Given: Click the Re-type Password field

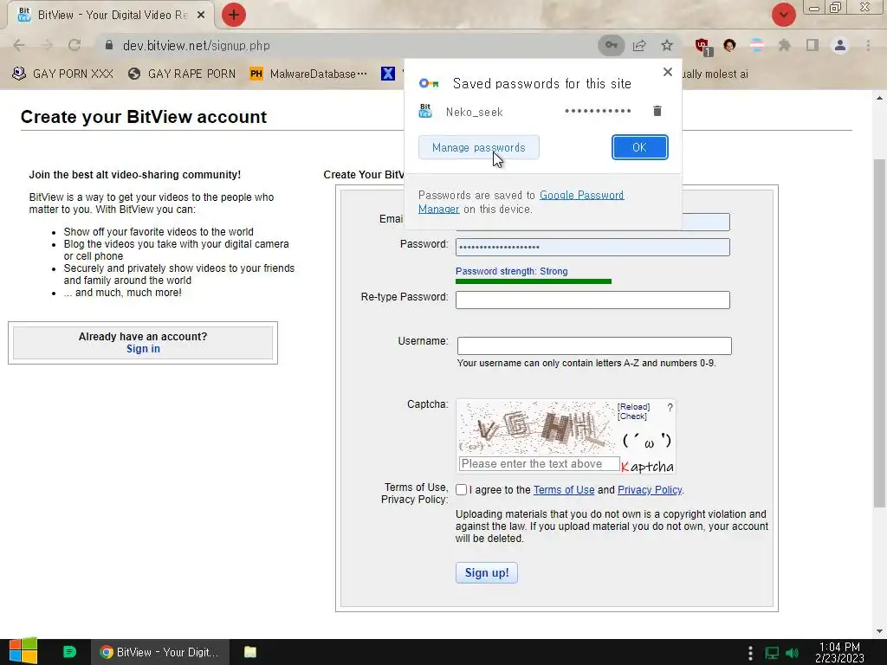Looking at the screenshot, I should click(592, 300).
